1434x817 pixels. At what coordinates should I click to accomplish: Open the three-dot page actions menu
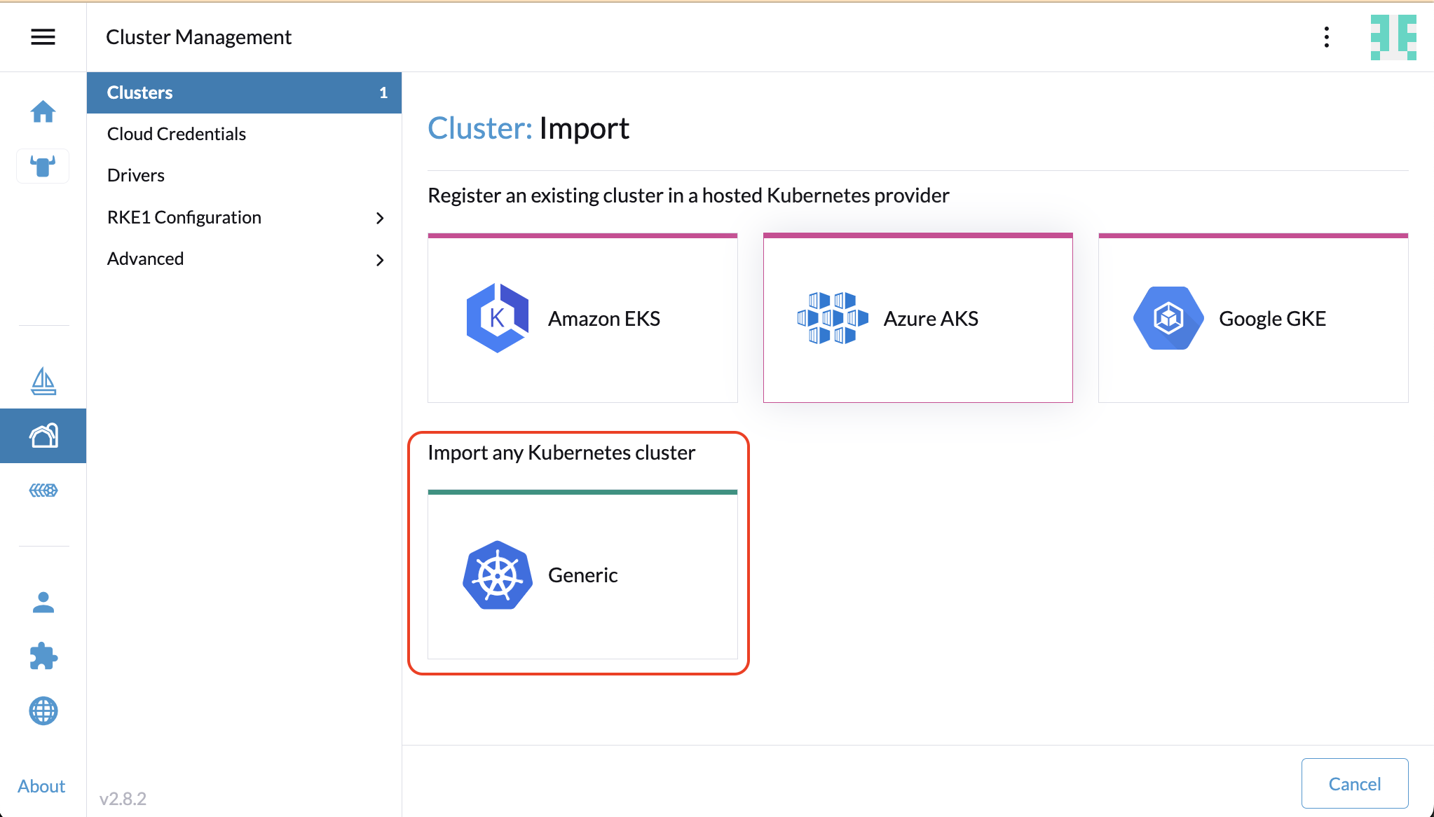pos(1326,37)
